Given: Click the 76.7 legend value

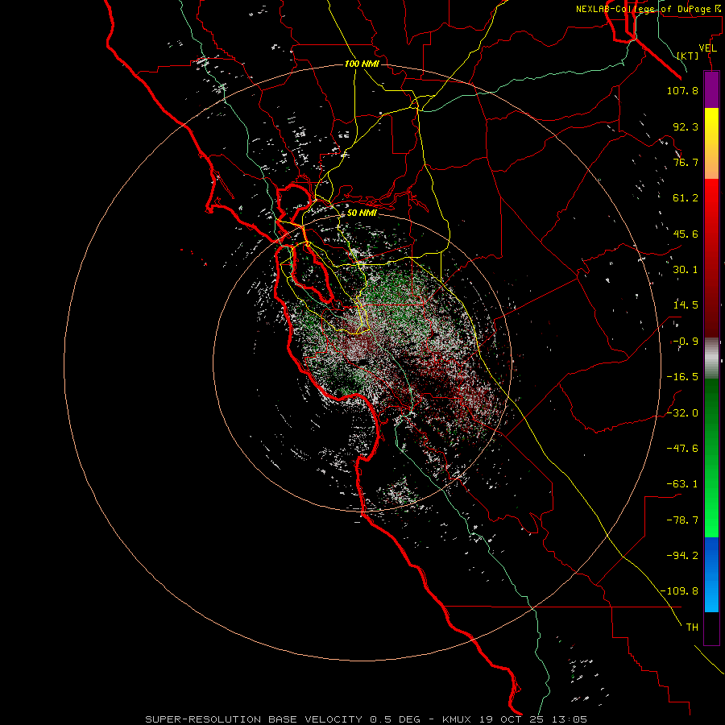Looking at the screenshot, I should (x=686, y=162).
